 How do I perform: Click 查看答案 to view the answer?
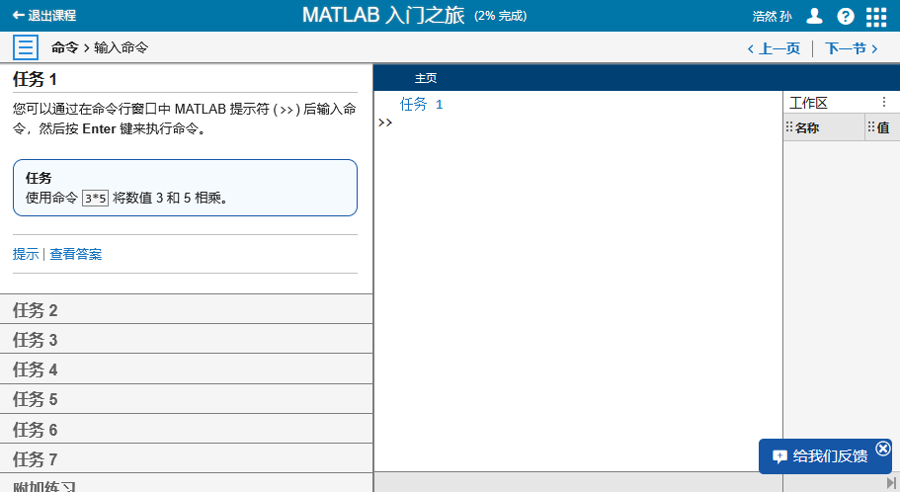[x=76, y=254]
